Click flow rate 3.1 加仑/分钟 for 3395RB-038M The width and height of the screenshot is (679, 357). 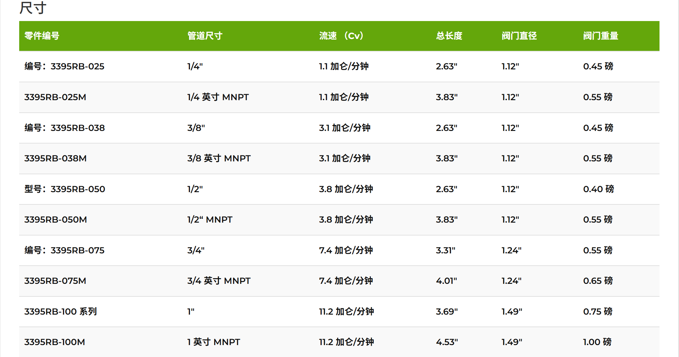344,158
